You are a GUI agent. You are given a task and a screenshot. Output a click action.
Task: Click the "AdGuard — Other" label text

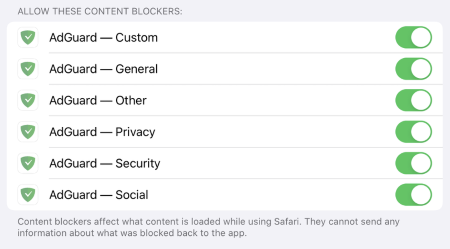(98, 101)
